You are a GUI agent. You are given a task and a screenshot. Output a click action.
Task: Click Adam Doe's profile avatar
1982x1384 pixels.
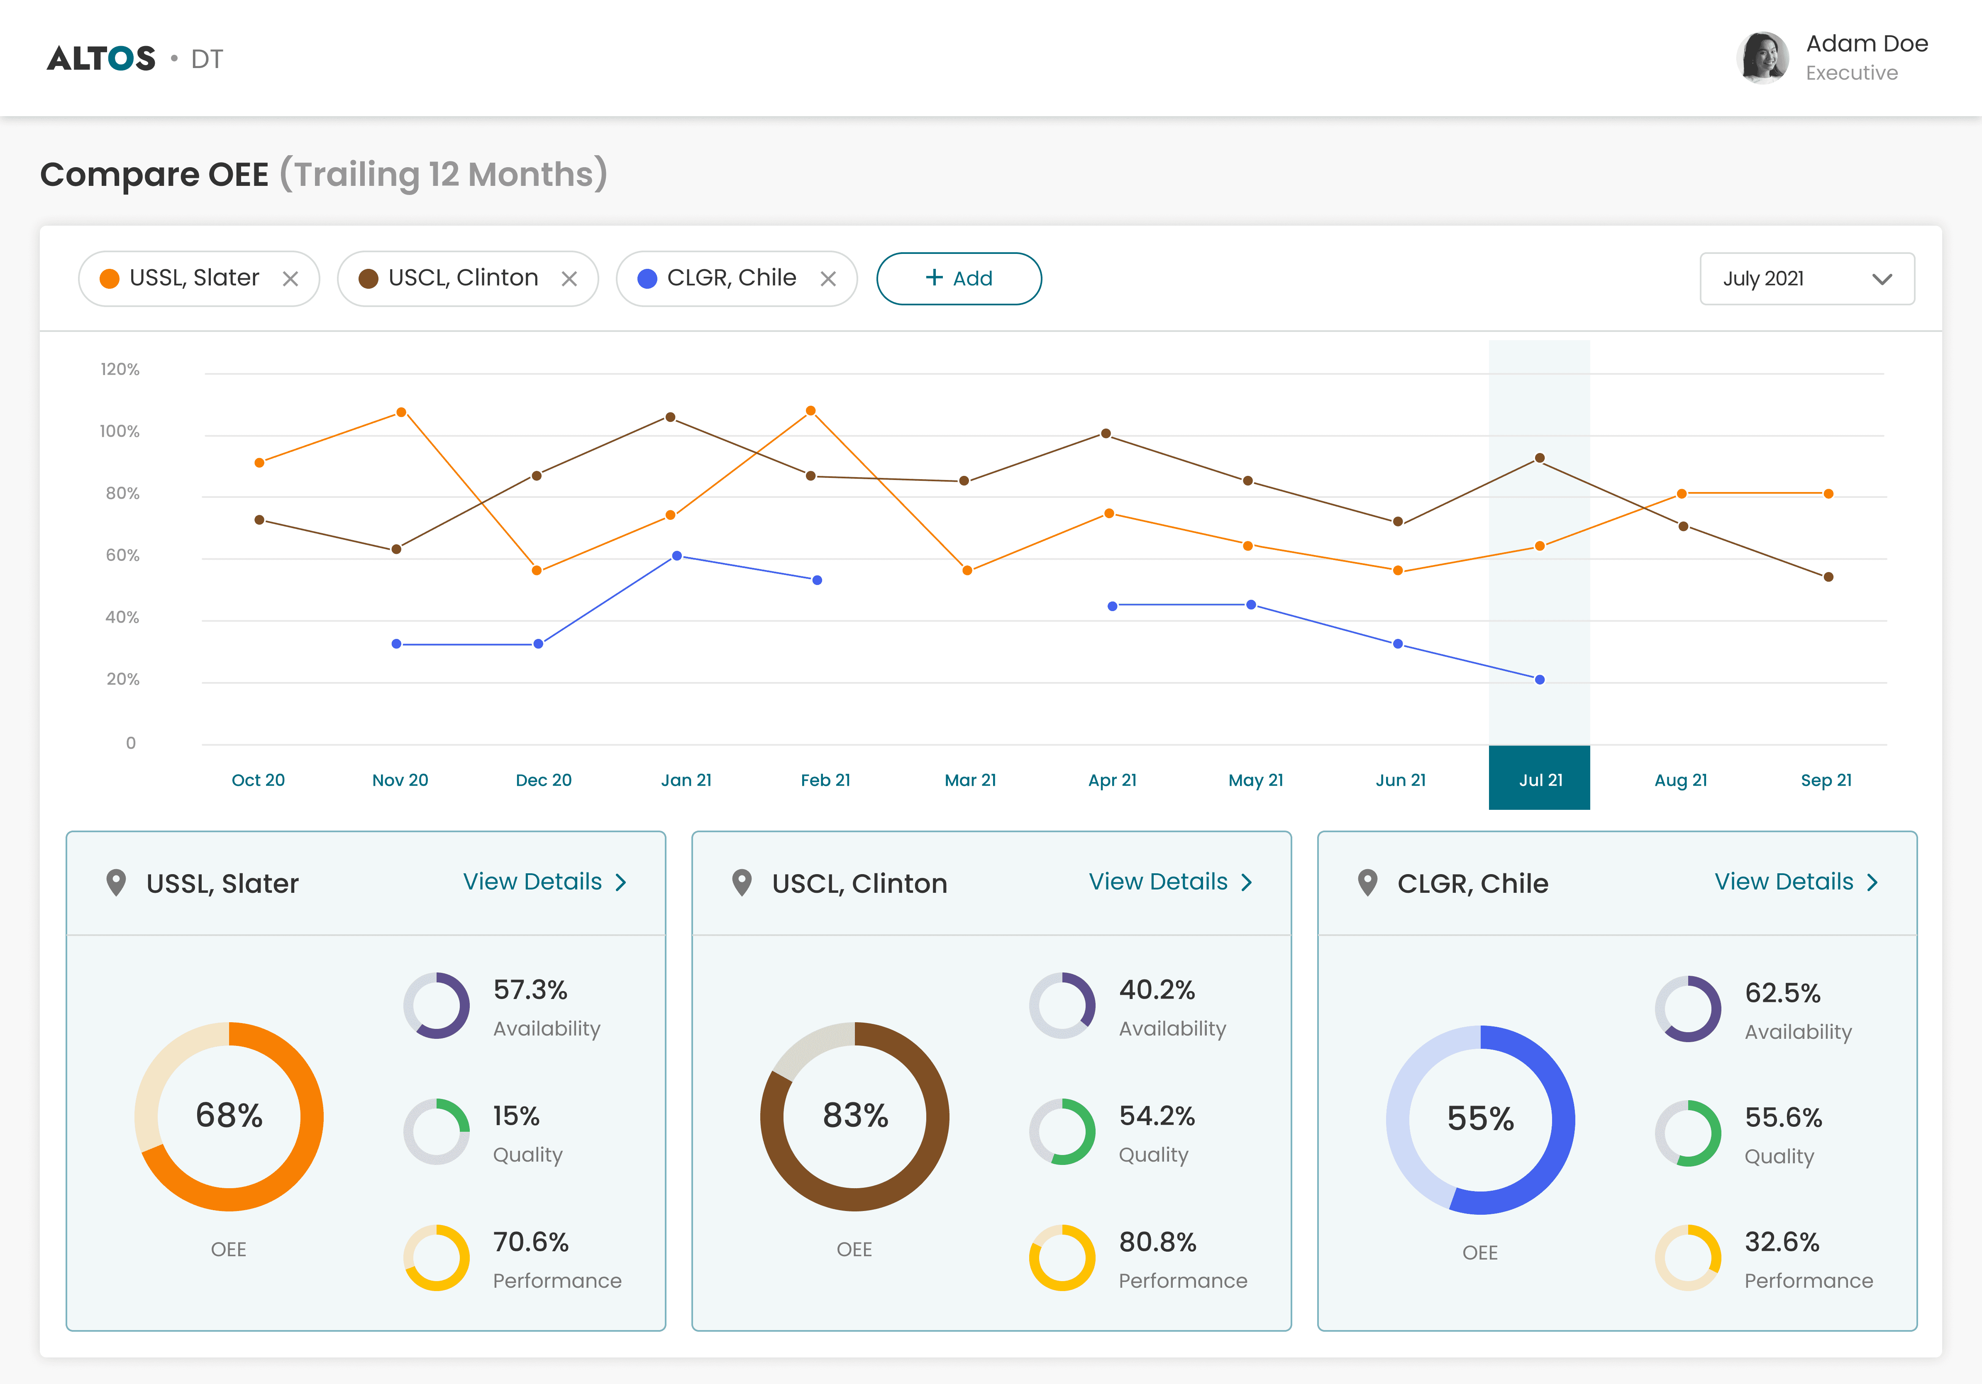click(x=1762, y=58)
